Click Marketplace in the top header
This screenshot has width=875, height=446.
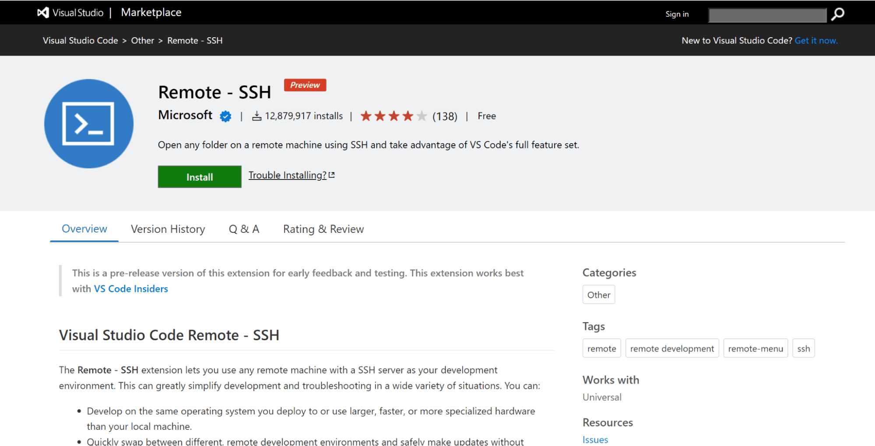(x=151, y=12)
